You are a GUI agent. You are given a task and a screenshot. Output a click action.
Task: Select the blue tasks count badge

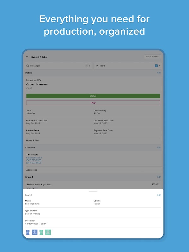[156, 66]
